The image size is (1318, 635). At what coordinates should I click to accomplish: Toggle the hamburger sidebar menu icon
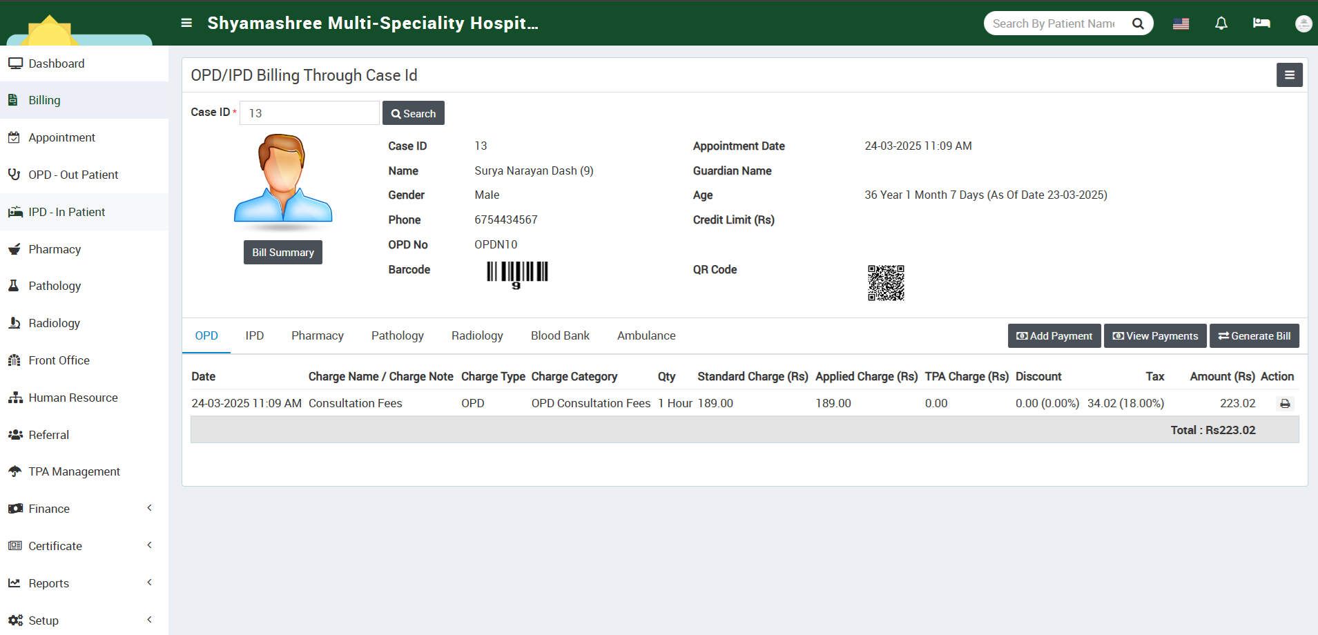[186, 23]
